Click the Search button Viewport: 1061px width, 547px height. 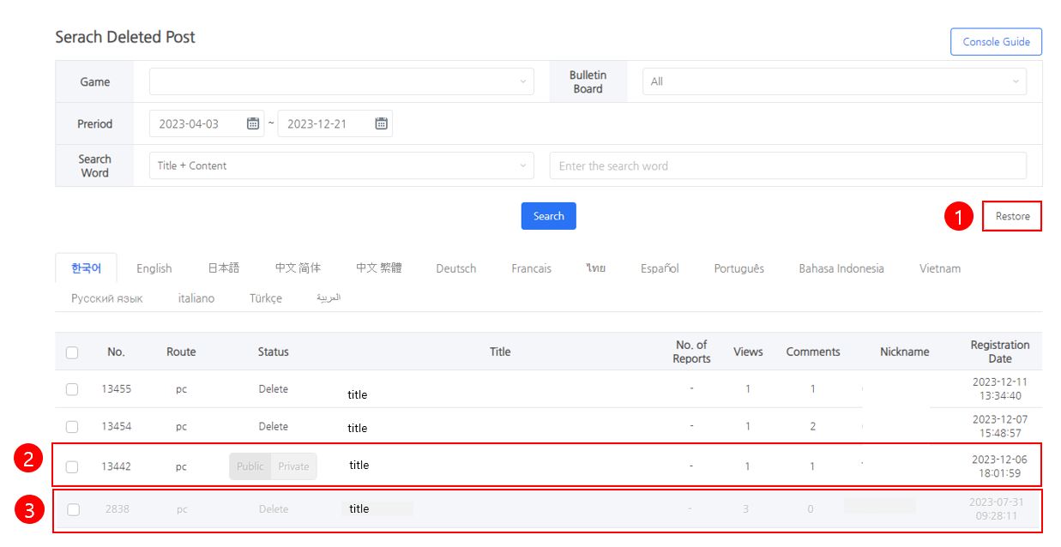pos(548,216)
